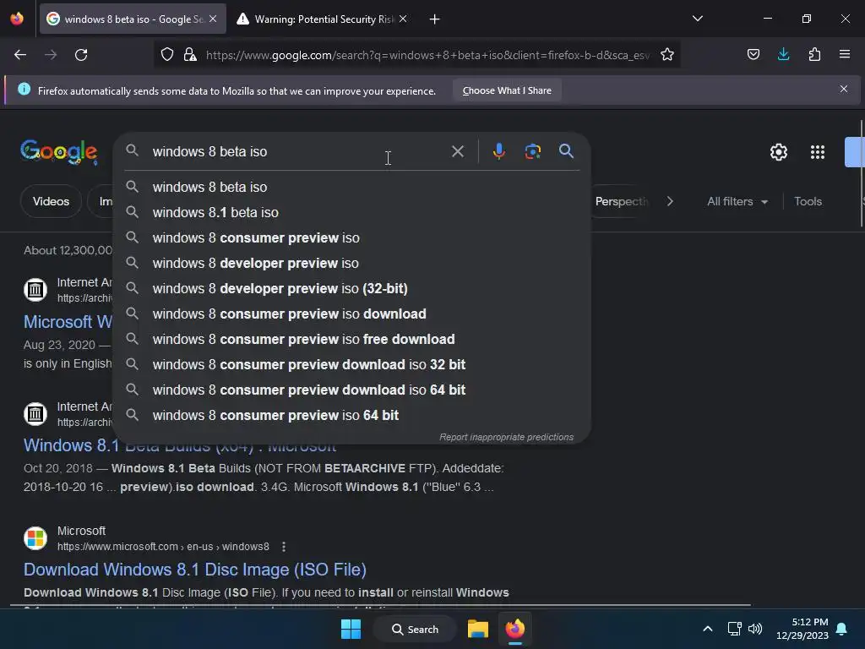The width and height of the screenshot is (865, 649).
Task: Switch to Potential Security Risk tab
Action: coord(324,19)
